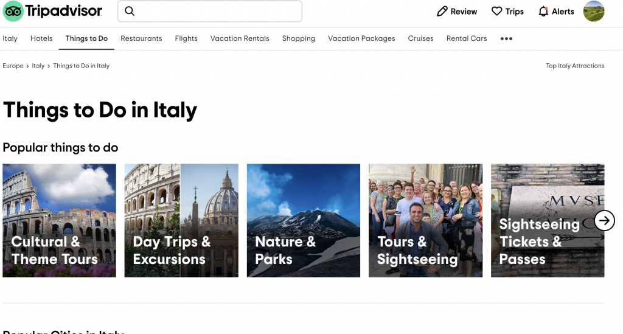
Task: Show next popular things carousel arrow
Action: (x=604, y=220)
